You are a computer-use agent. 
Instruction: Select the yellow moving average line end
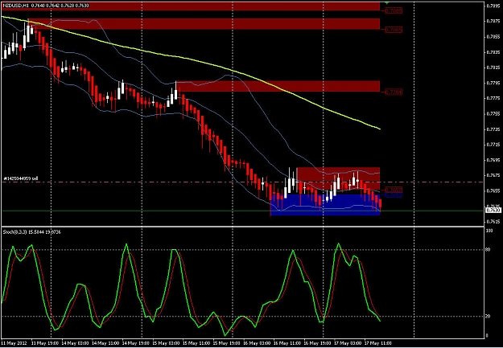click(380, 129)
